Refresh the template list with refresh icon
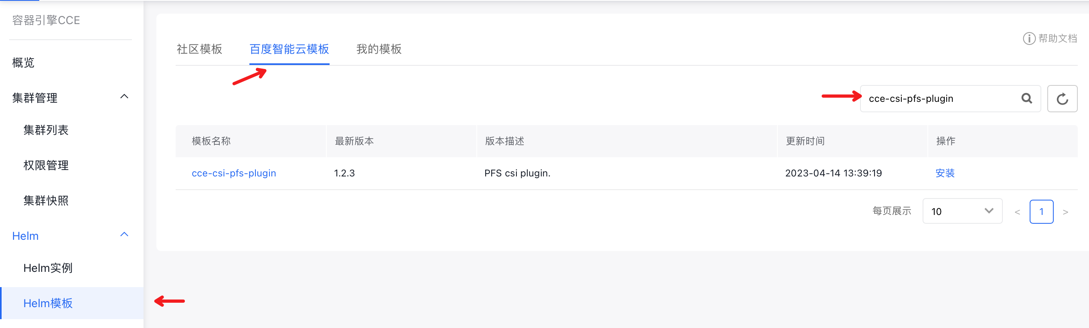Screen dimensions: 1089x328 (1063, 99)
